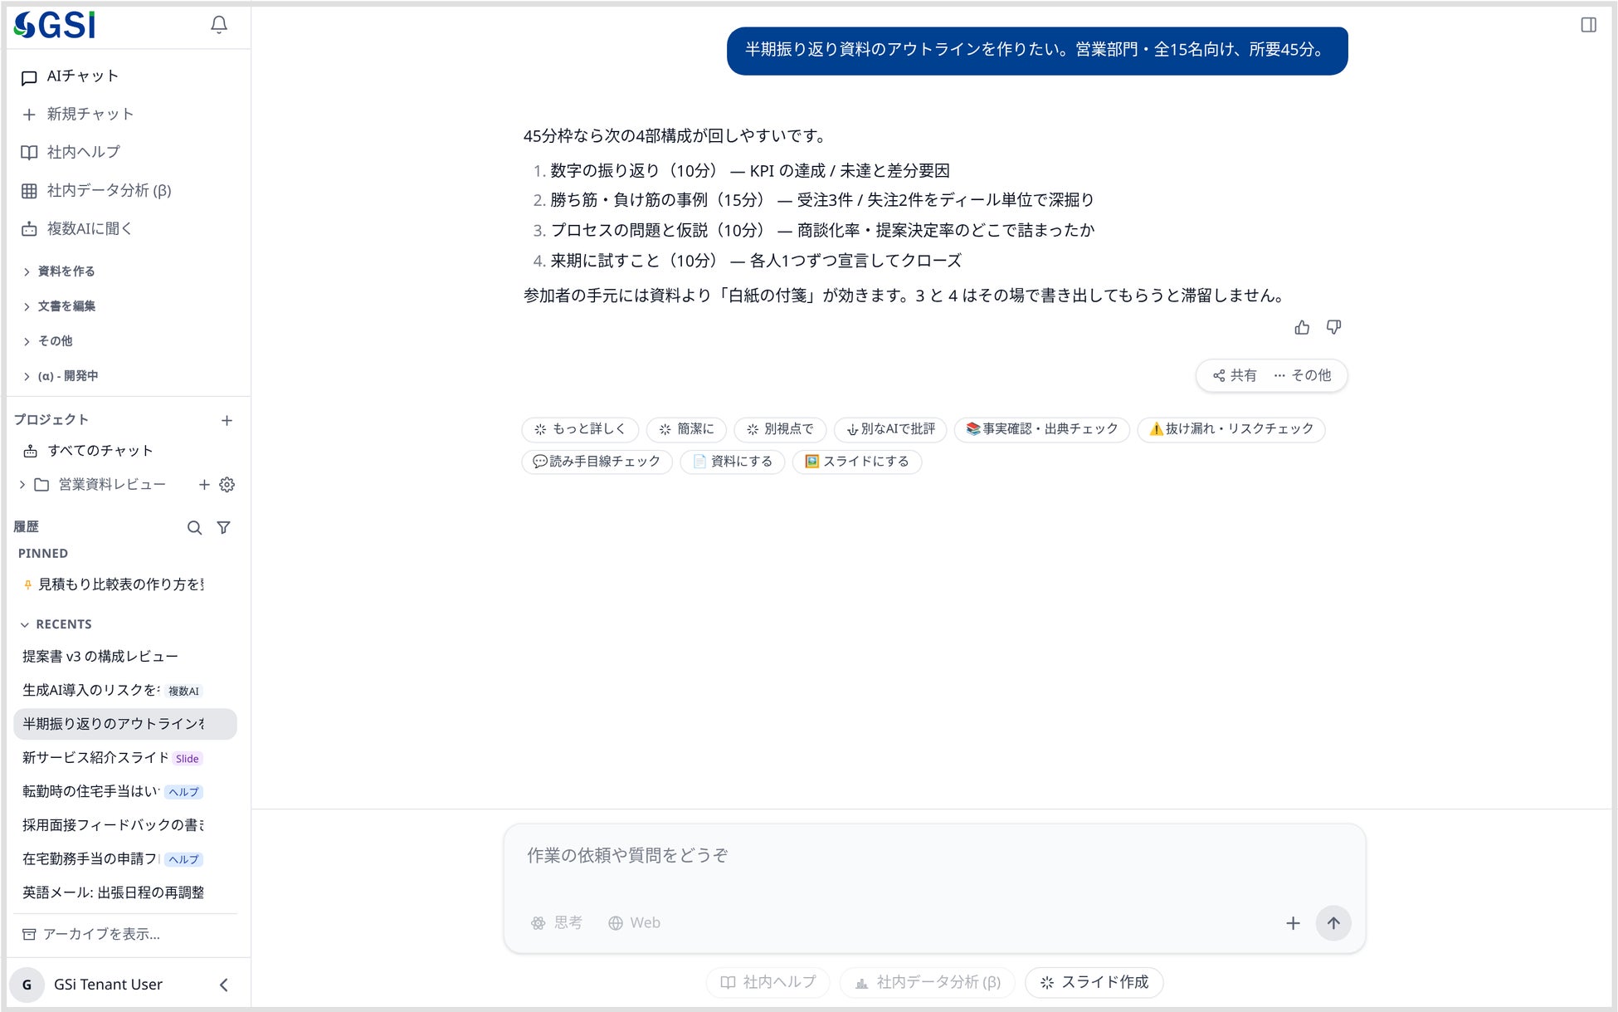The height and width of the screenshot is (1012, 1618).
Task: Open chat 採用面接フィードバックの書き方
Action: click(x=125, y=825)
